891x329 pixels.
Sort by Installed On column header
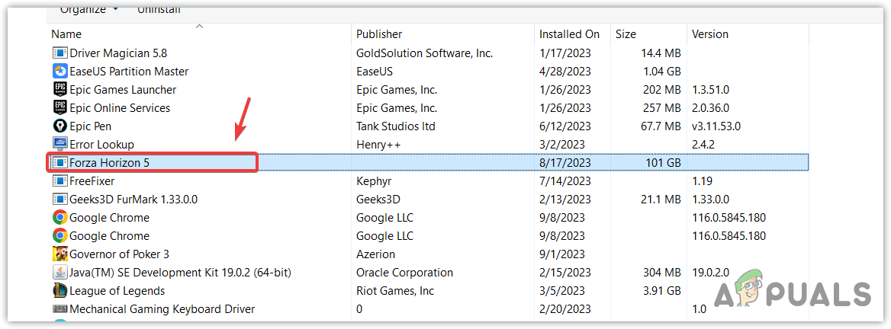tap(570, 34)
